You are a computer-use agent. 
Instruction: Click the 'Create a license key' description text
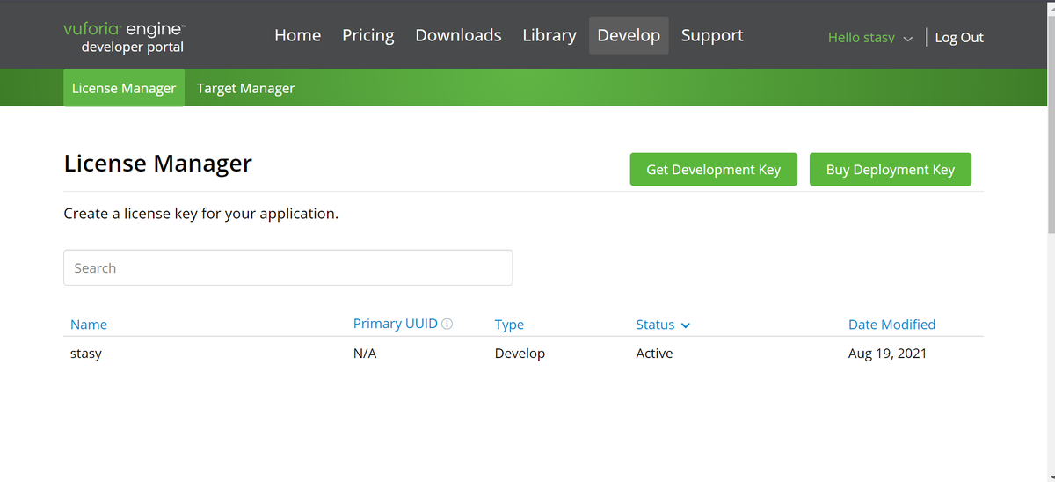pyautogui.click(x=201, y=214)
